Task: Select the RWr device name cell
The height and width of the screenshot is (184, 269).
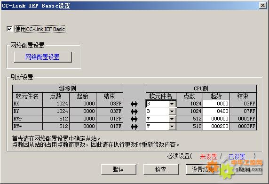Action: (27, 119)
